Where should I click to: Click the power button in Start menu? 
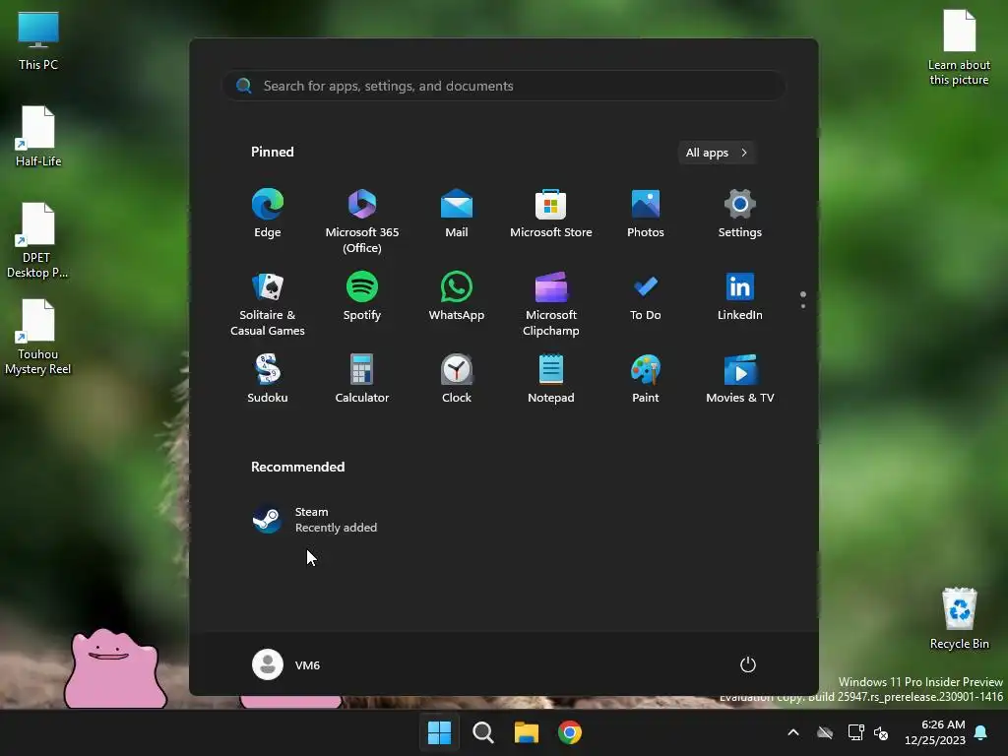(x=748, y=664)
